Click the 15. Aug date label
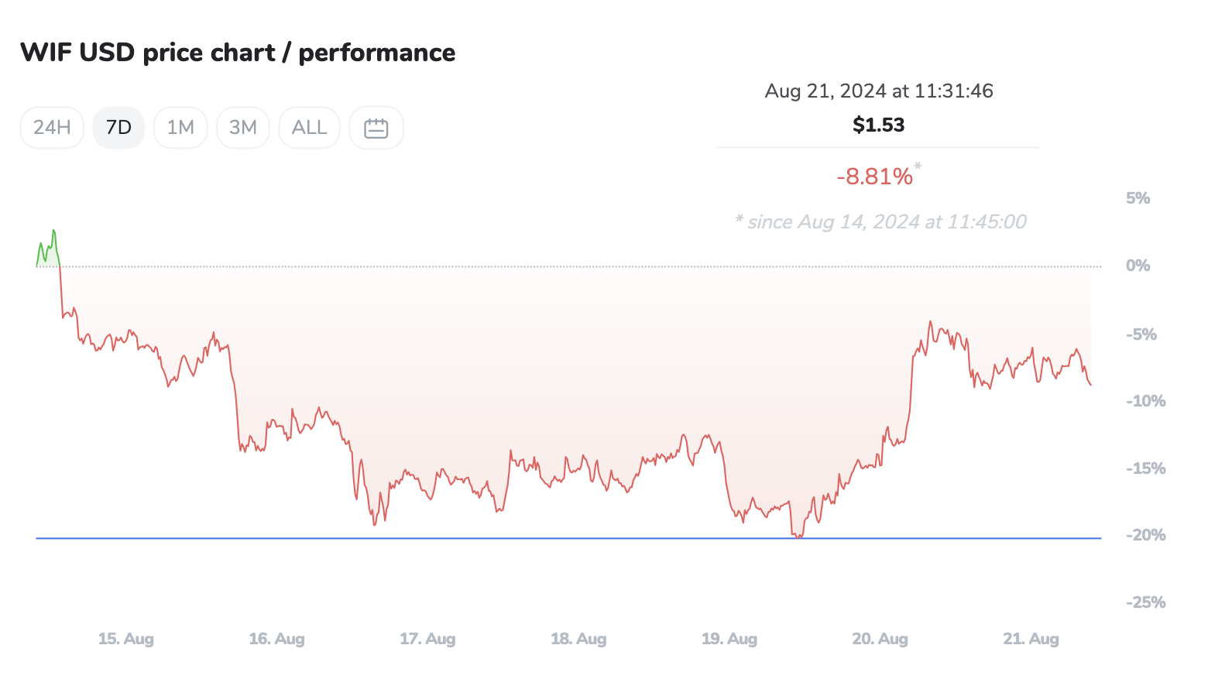This screenshot has width=1208, height=683. (126, 639)
